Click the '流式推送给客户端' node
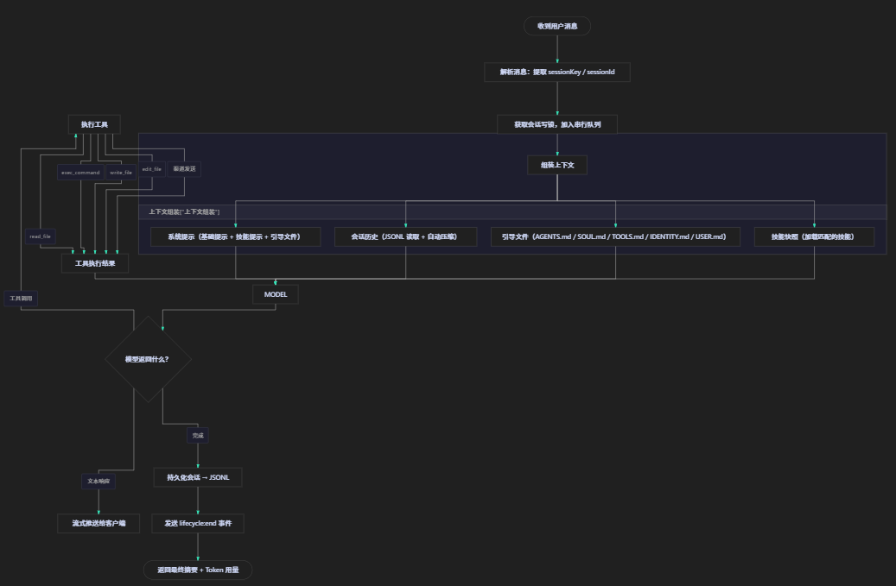This screenshot has width=896, height=586. coord(98,523)
